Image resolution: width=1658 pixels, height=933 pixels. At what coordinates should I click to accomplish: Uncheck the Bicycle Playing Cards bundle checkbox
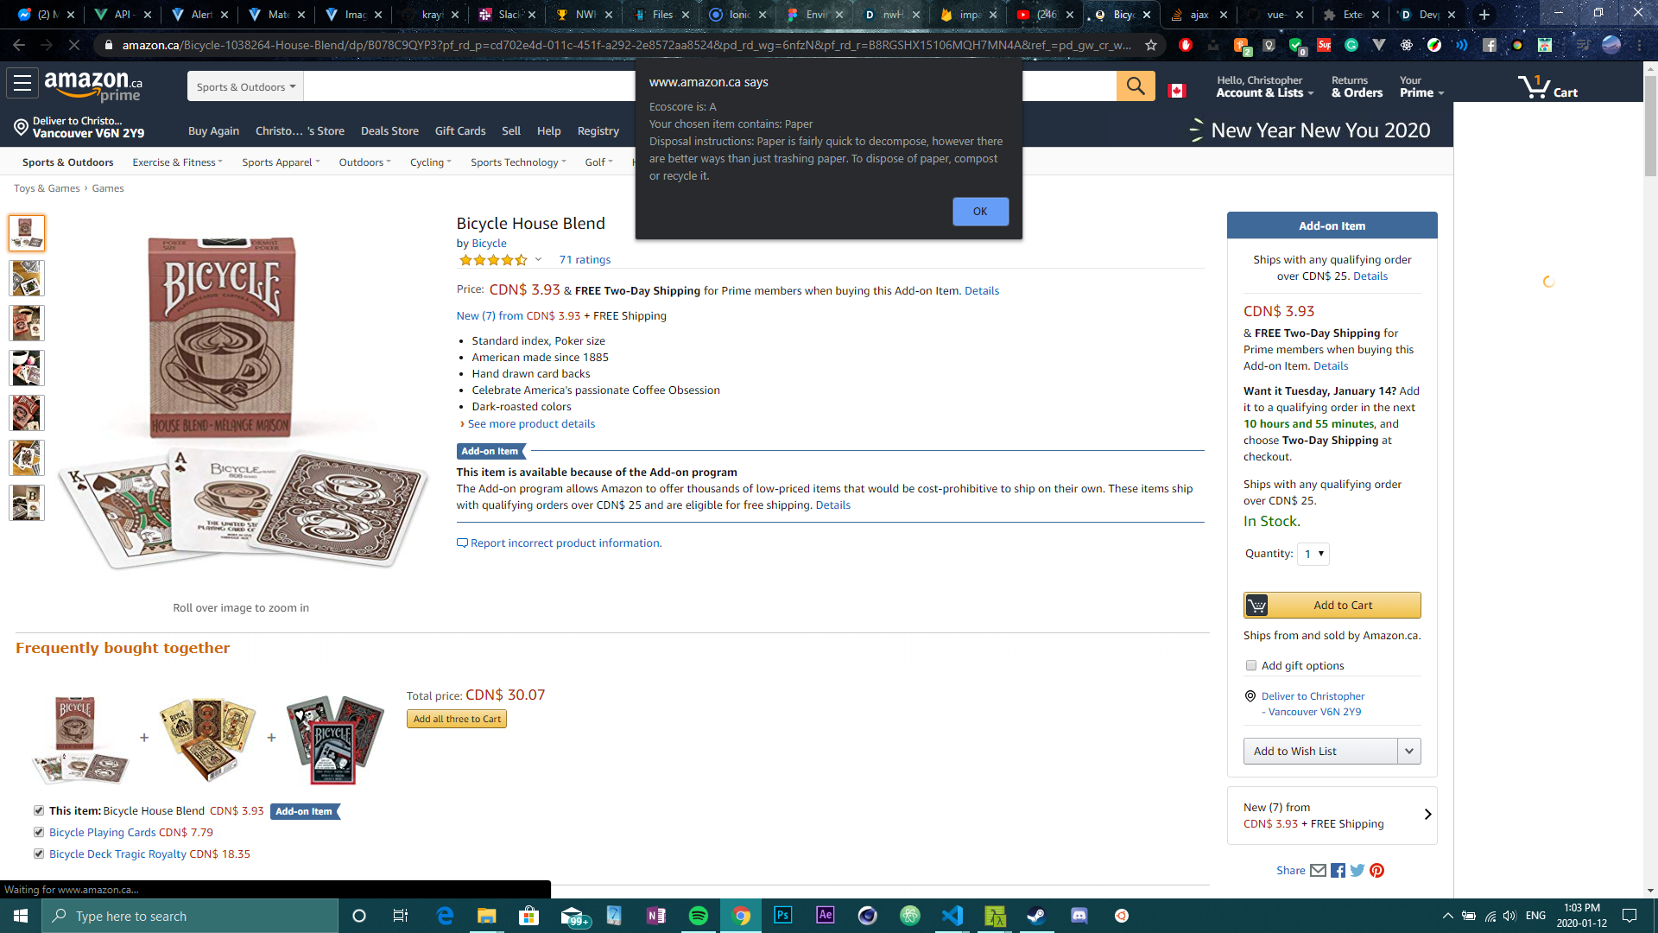click(39, 832)
